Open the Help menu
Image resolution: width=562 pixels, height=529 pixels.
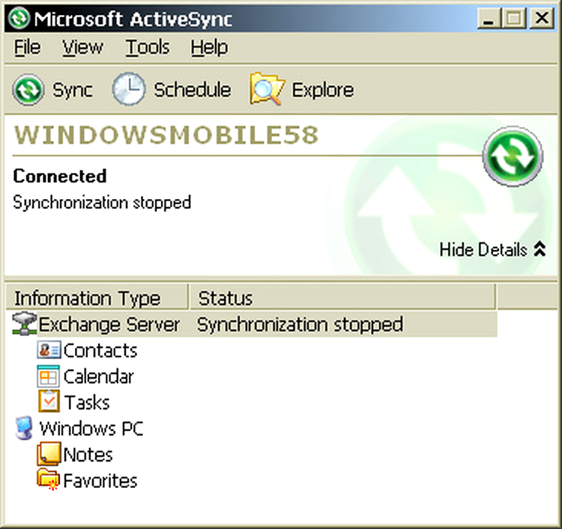click(209, 48)
